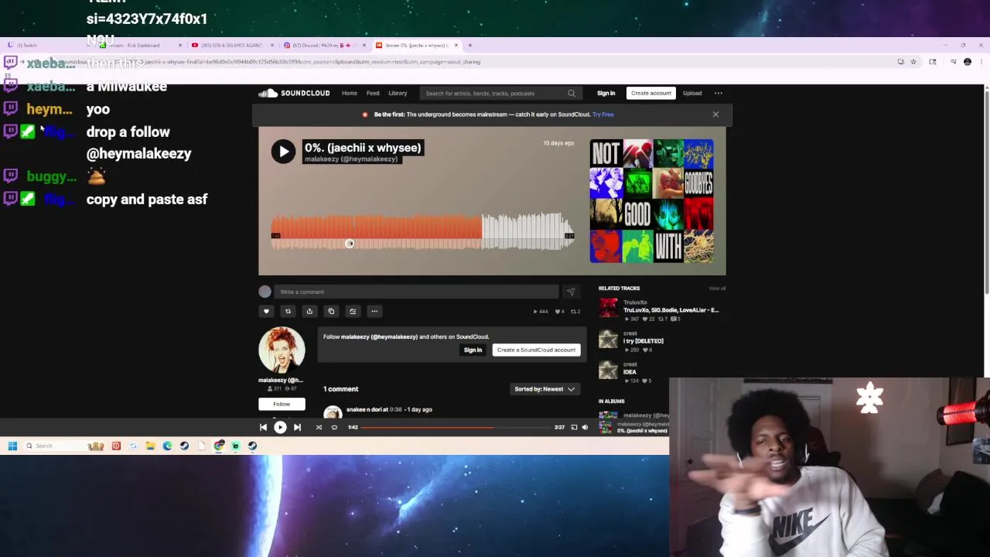Image resolution: width=990 pixels, height=557 pixels.
Task: Click the track waveform to seek
Action: (x=422, y=231)
